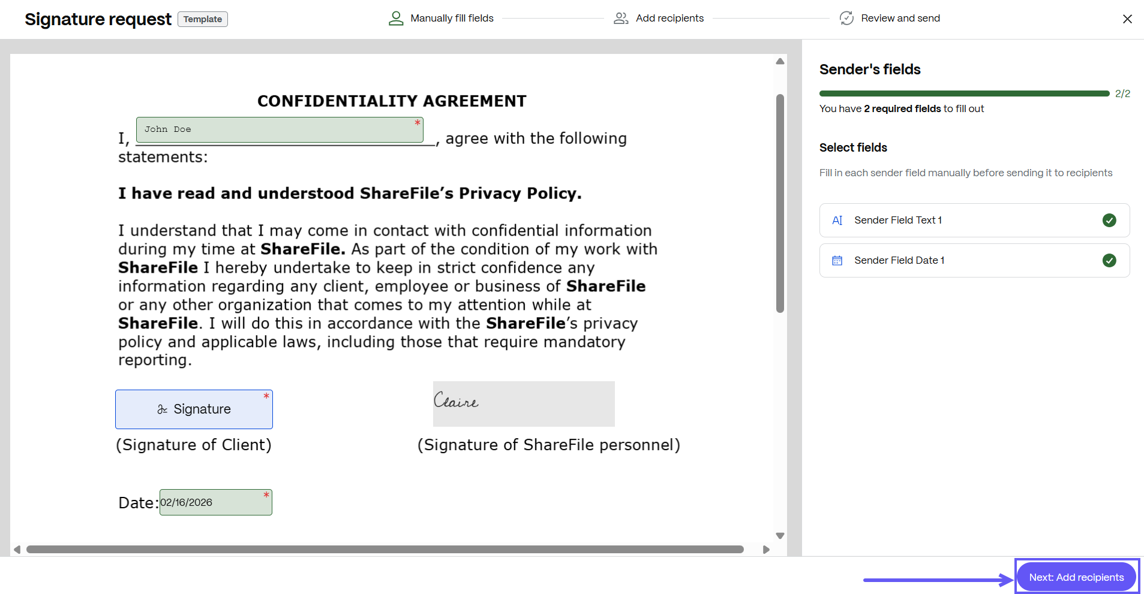The image size is (1144, 594).
Task: Click the Review and send checkmark icon
Action: tap(846, 19)
